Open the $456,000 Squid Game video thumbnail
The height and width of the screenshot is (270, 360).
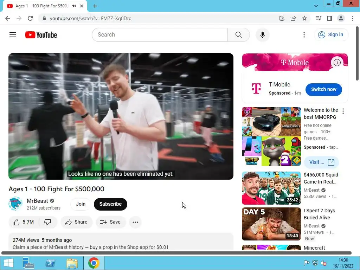point(271,188)
